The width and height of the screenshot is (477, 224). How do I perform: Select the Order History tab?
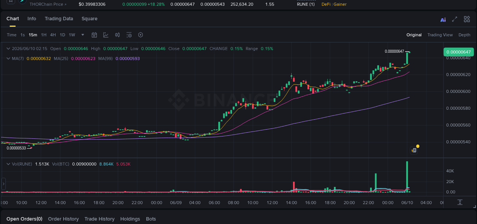(63, 219)
